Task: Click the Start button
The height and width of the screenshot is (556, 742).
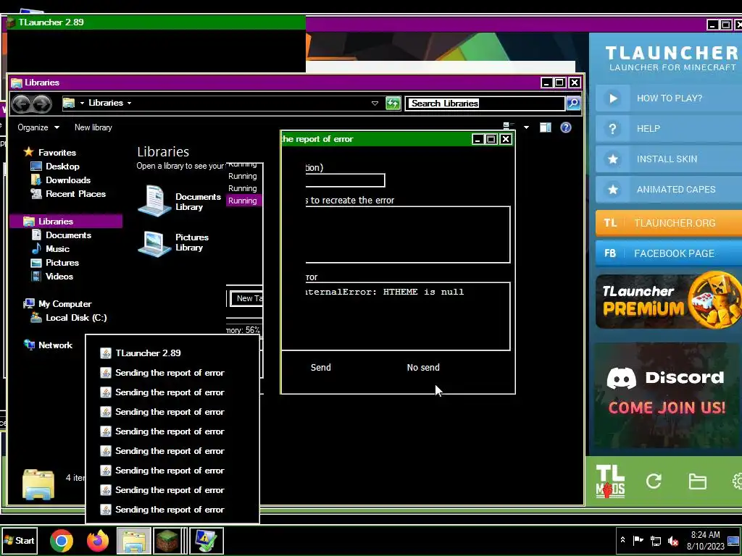Action: point(20,540)
